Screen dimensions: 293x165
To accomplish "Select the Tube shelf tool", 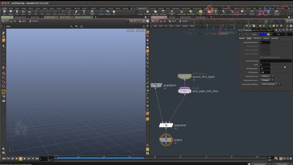I will [17, 12].
